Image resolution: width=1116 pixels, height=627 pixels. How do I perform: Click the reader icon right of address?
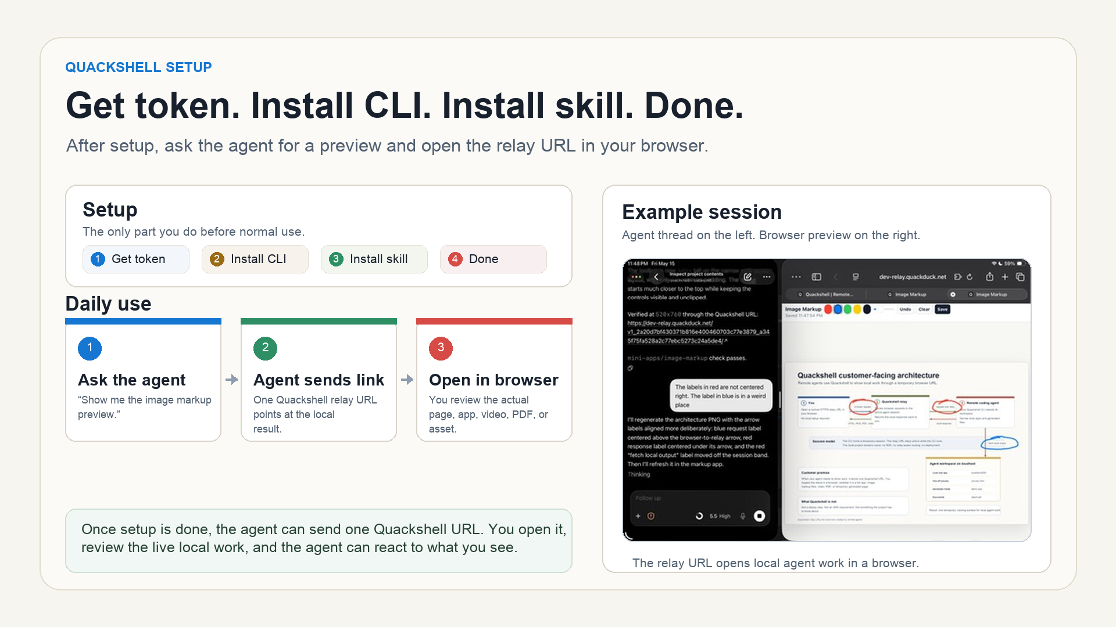958,277
